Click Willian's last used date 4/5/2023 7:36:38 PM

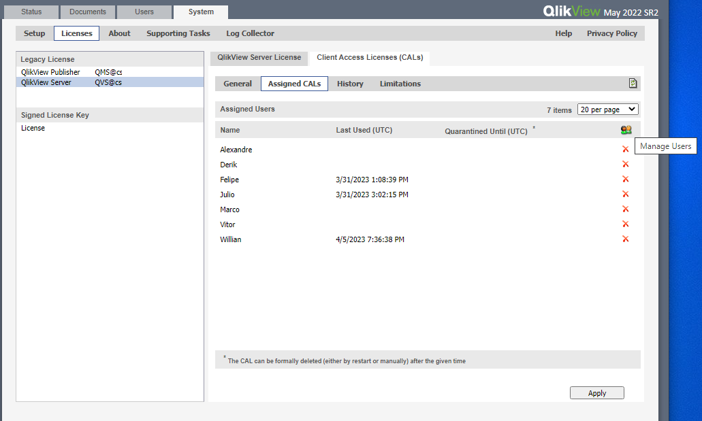pyautogui.click(x=370, y=239)
